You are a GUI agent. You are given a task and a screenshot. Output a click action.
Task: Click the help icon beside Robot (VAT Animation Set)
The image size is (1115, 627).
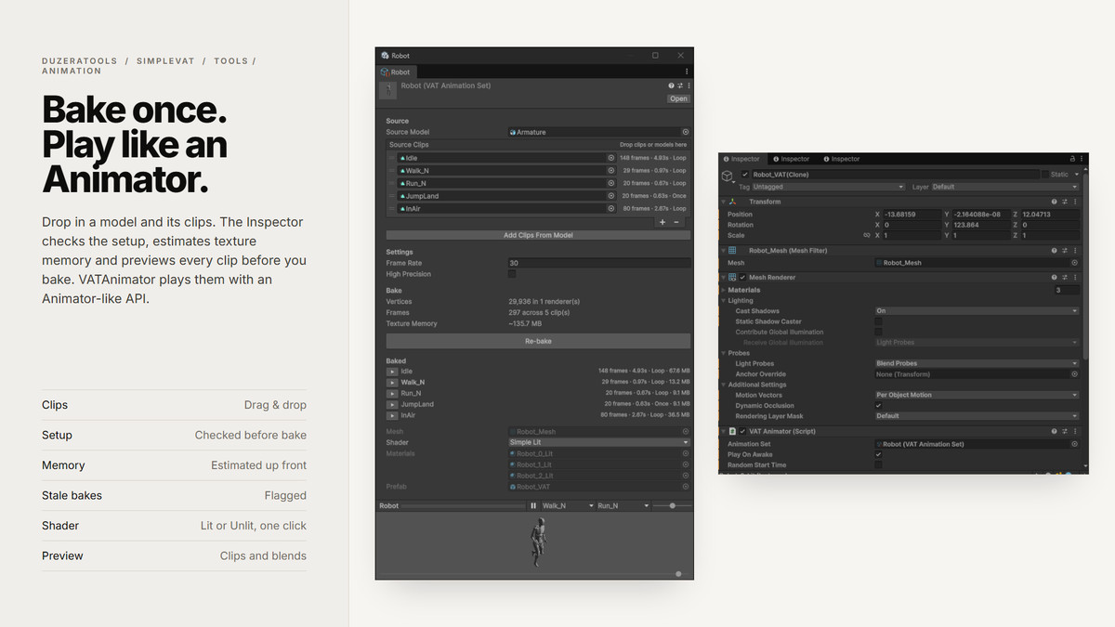(671, 85)
